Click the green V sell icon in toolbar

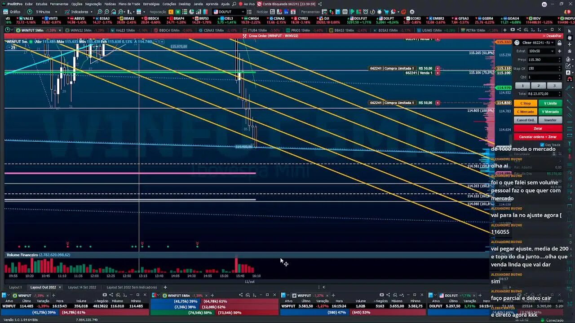[178, 12]
